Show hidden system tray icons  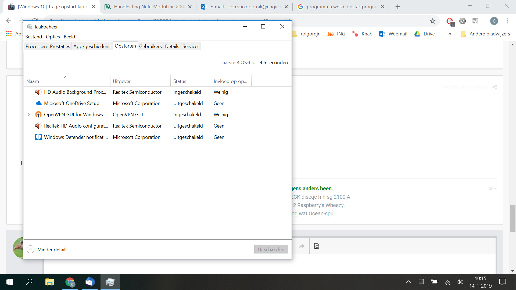[x=408, y=282]
